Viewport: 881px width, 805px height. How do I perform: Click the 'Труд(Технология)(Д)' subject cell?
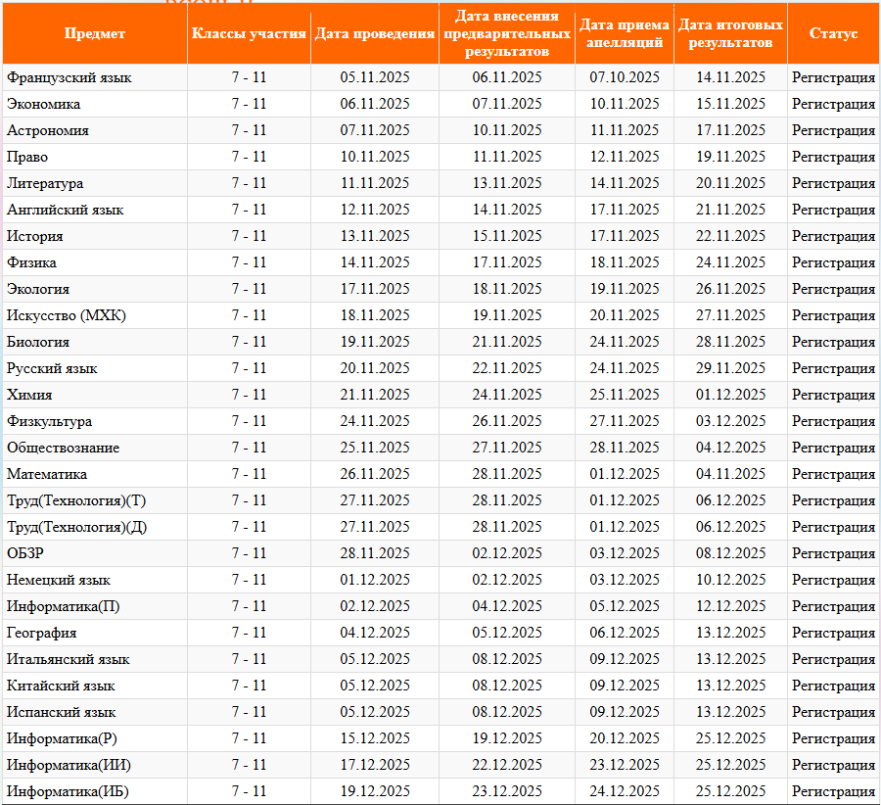77,527
